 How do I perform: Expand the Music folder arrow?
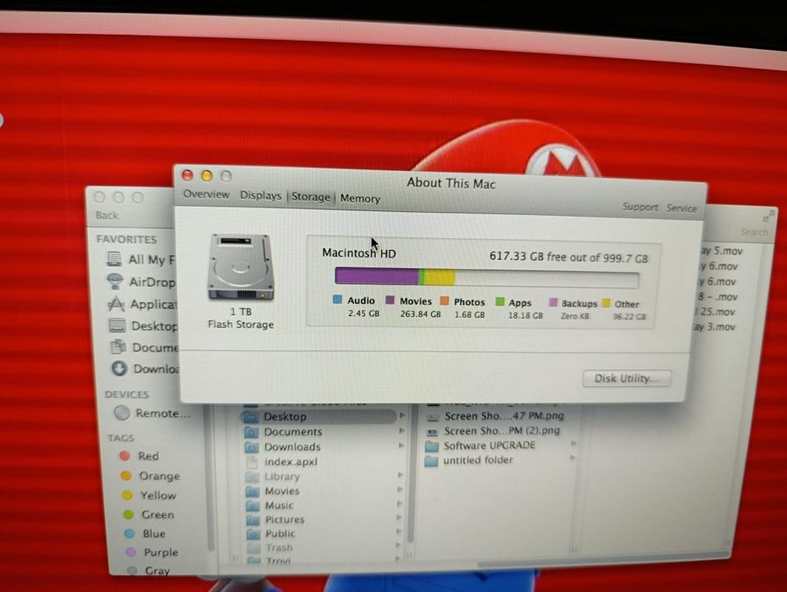(400, 503)
